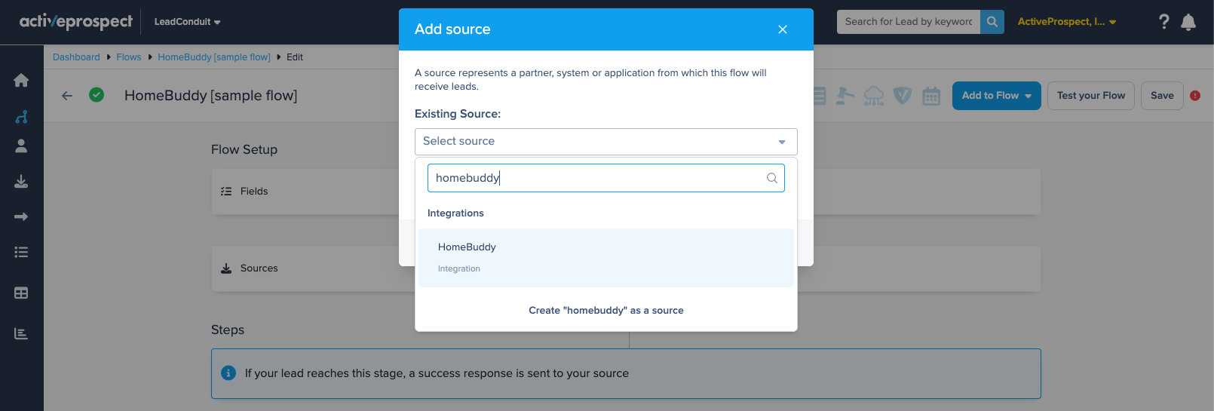Click the red error alert icon beside Save
The height and width of the screenshot is (411, 1214).
click(1195, 96)
